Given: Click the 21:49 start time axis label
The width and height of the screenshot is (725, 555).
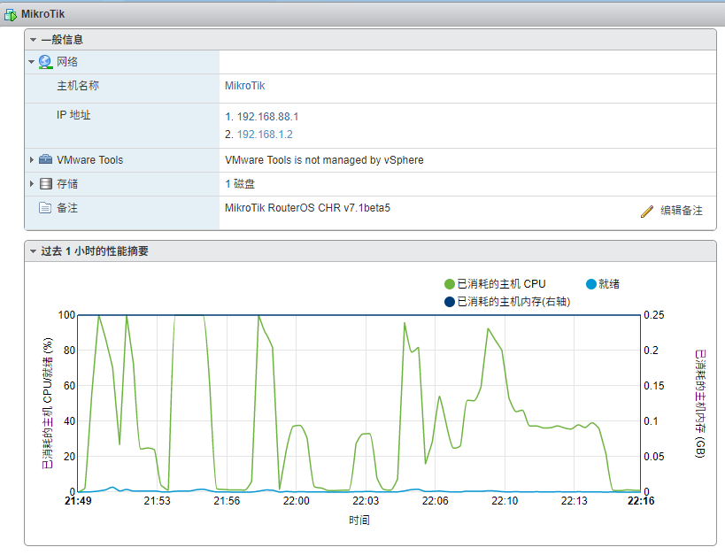Looking at the screenshot, I should (x=78, y=501).
